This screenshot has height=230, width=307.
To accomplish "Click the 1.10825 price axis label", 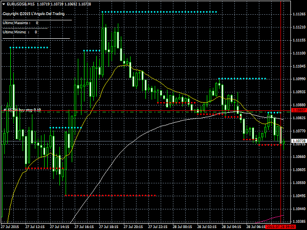I will click(299, 118).
